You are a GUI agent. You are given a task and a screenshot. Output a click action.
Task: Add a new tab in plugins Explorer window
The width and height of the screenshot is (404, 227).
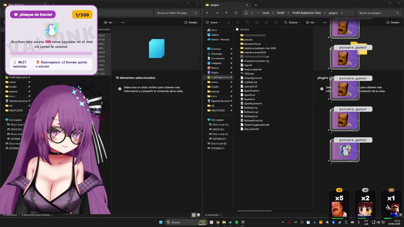[256, 5]
